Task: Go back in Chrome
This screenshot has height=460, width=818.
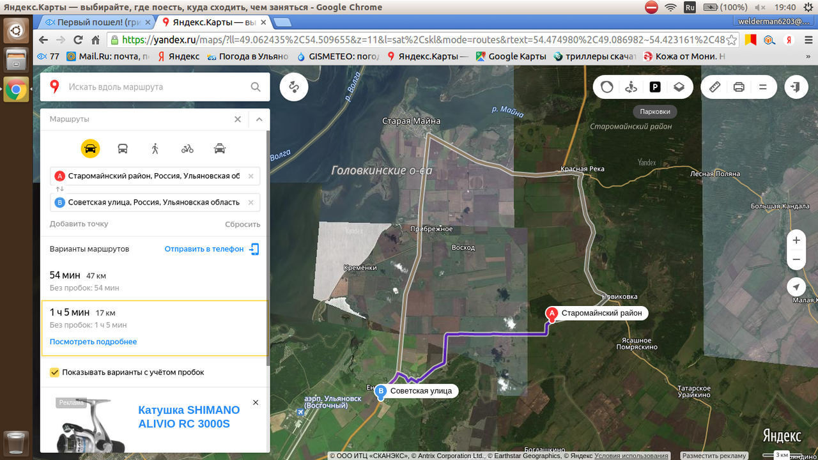Action: [45, 40]
